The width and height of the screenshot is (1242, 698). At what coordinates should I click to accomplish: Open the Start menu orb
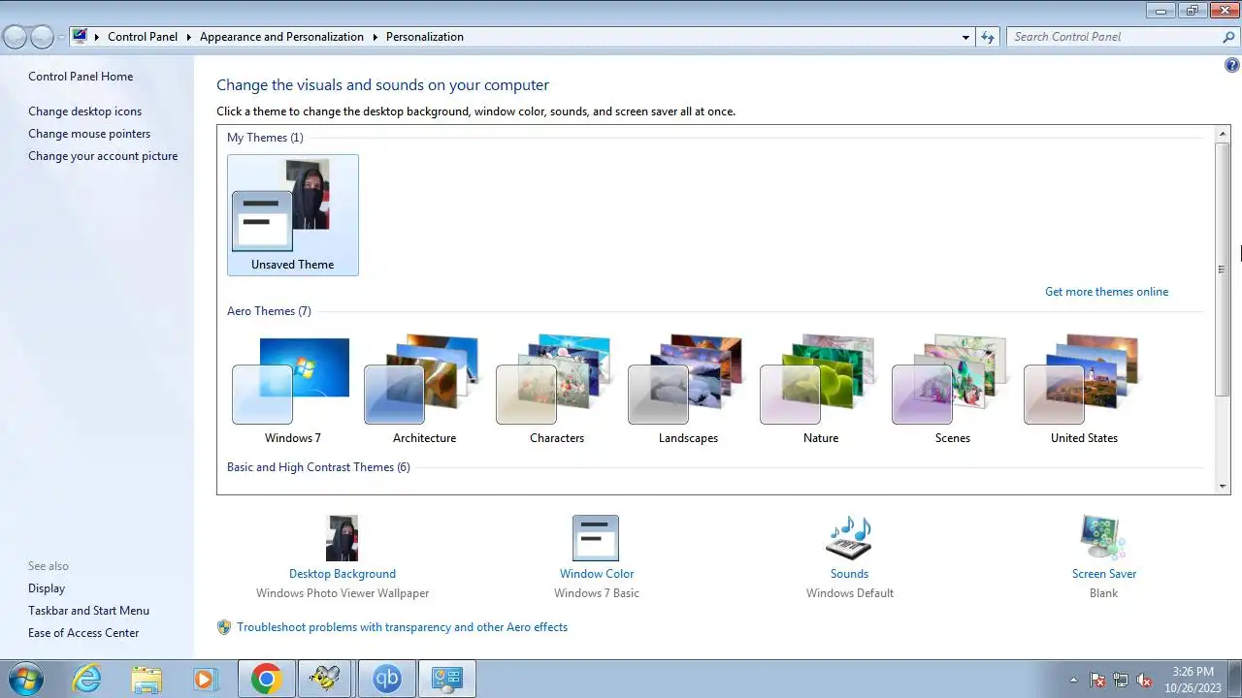click(x=24, y=679)
